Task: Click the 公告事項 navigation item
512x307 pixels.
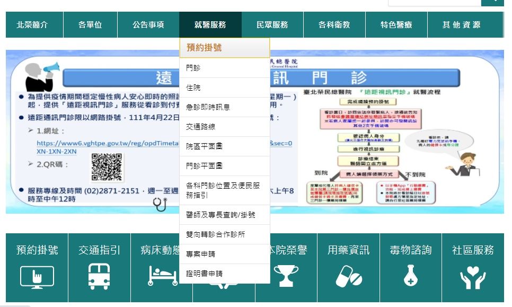Action: tap(148, 24)
